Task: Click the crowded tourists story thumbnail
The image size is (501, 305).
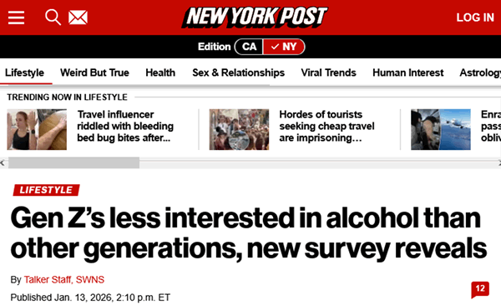Action: (x=239, y=129)
